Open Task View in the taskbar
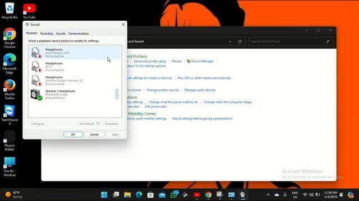Screen dimensions: 359x201 [x=116, y=195]
